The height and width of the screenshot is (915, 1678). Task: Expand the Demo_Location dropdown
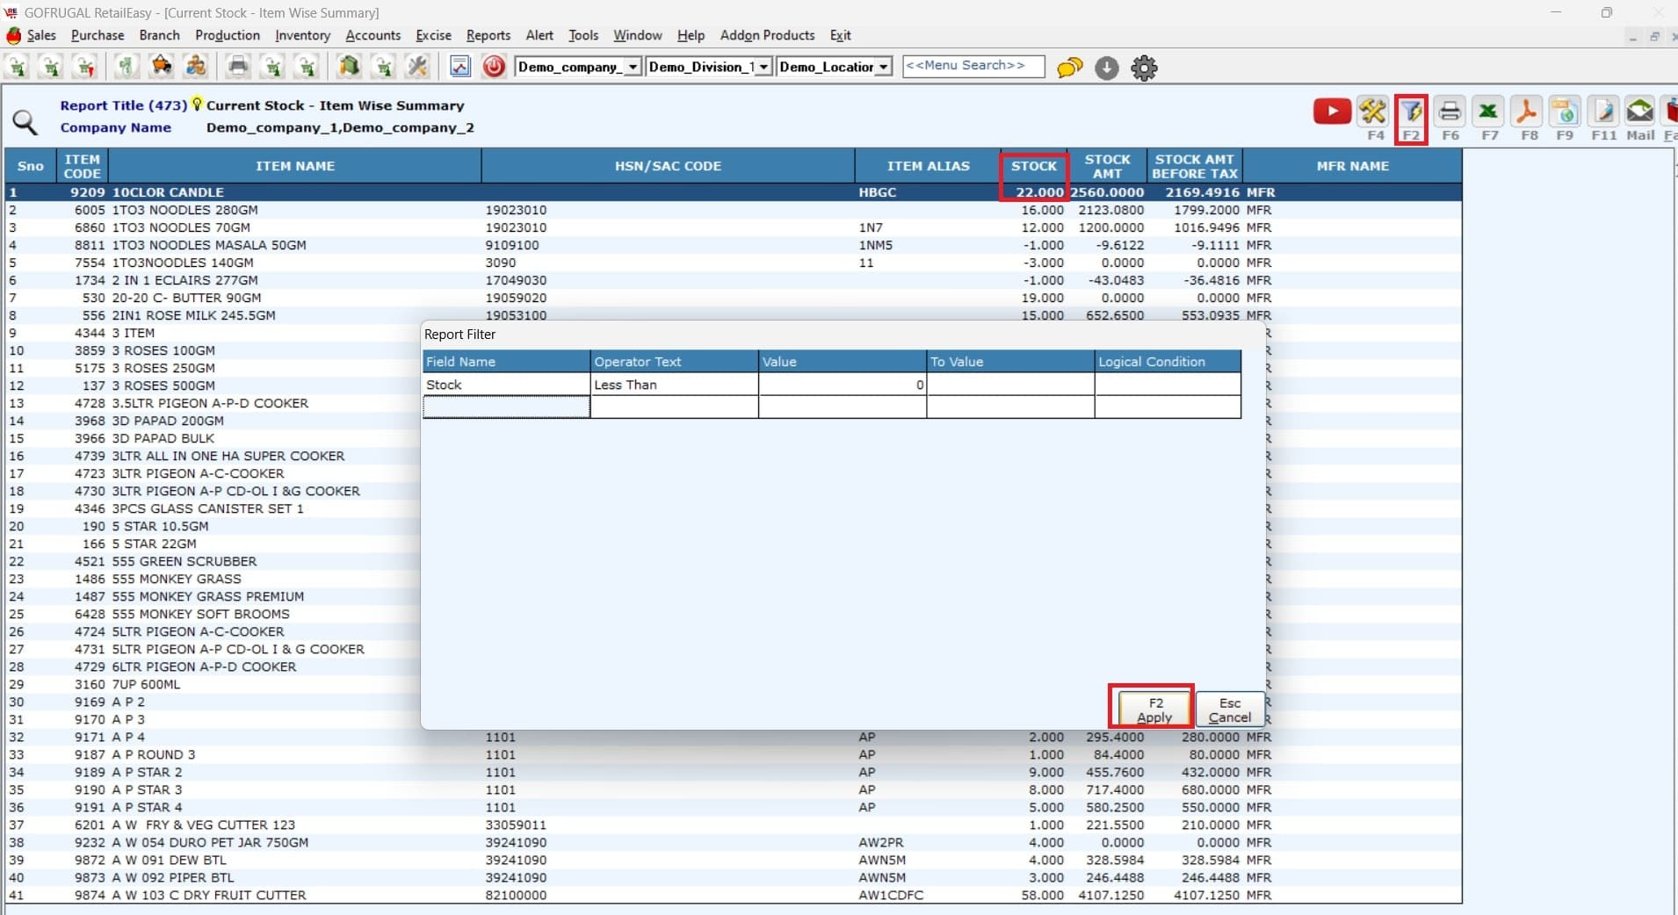pyautogui.click(x=884, y=67)
